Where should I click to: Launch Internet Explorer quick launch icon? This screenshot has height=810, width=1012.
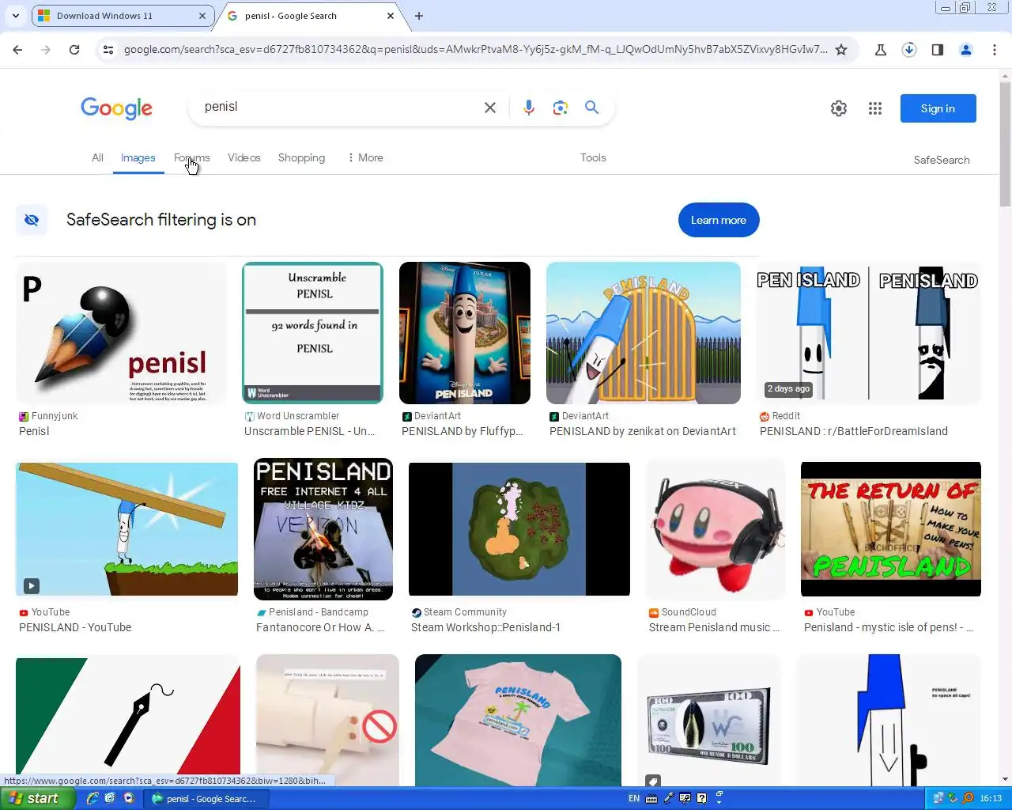(93, 798)
